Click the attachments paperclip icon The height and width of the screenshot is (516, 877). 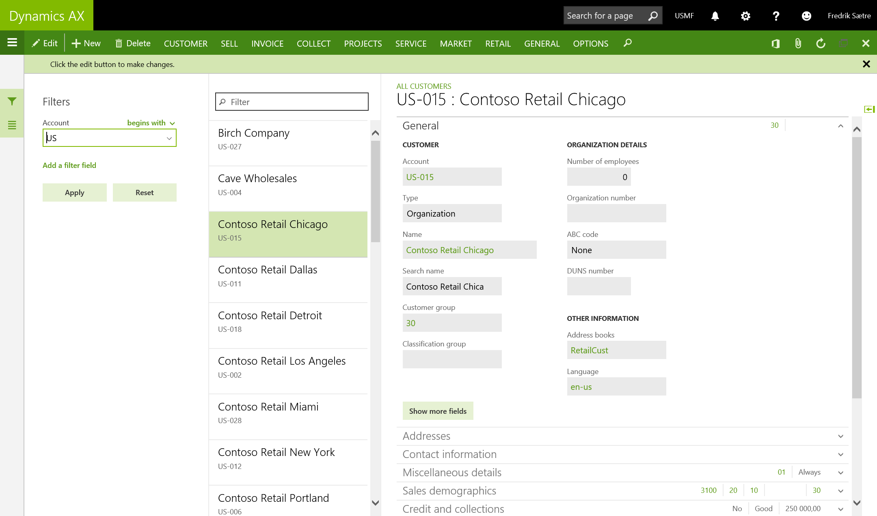(x=798, y=43)
